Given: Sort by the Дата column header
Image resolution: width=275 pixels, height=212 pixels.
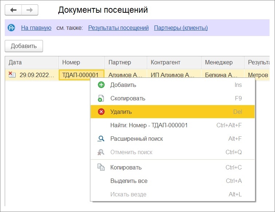Looking at the screenshot, I should tap(32, 63).
